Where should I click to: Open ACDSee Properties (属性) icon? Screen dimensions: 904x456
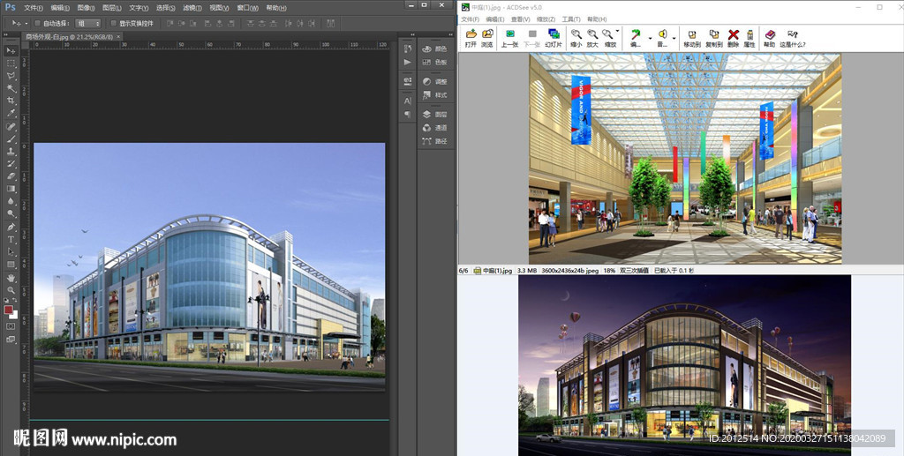(750, 37)
